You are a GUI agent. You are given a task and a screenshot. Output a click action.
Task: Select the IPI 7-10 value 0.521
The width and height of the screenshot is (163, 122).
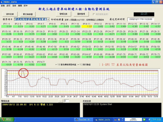75,26
